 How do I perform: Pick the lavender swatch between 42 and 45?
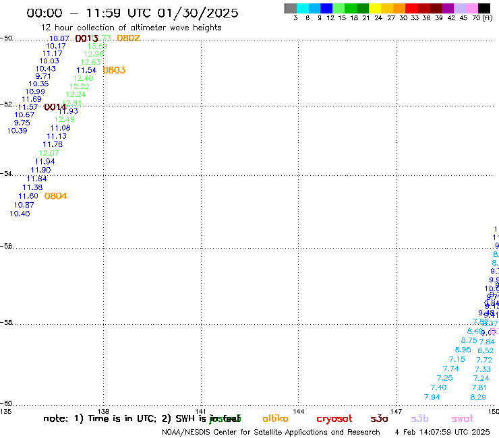point(459,8)
